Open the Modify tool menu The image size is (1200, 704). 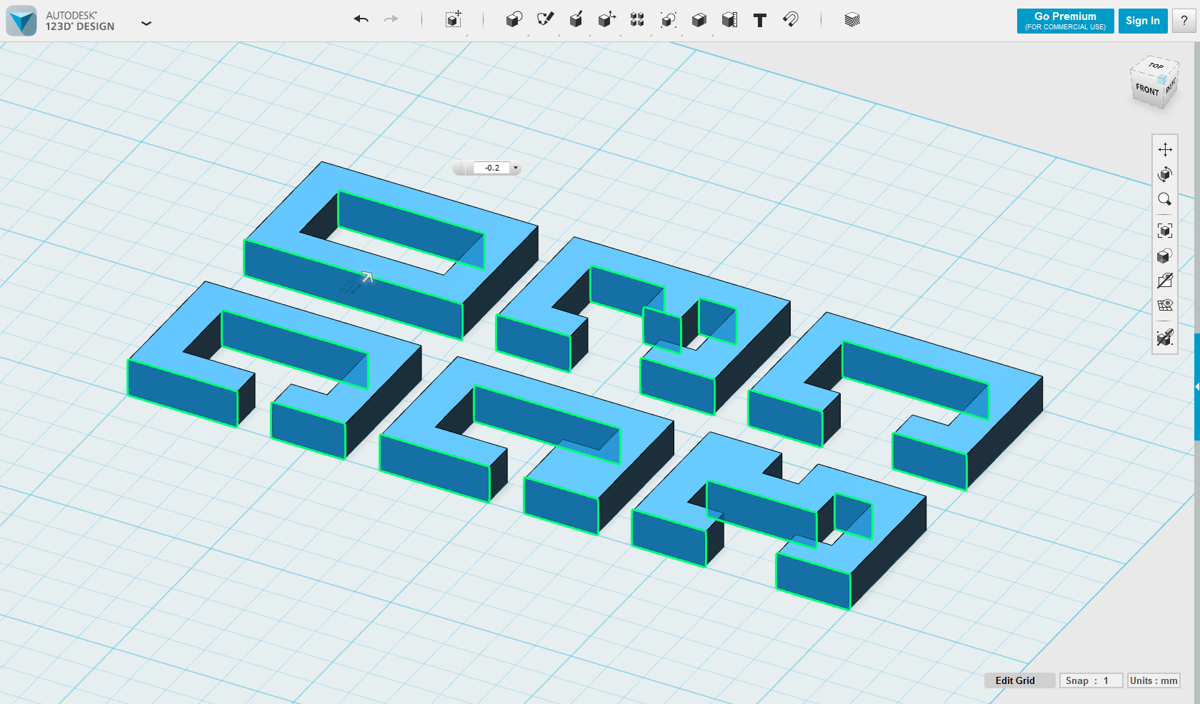click(x=606, y=20)
